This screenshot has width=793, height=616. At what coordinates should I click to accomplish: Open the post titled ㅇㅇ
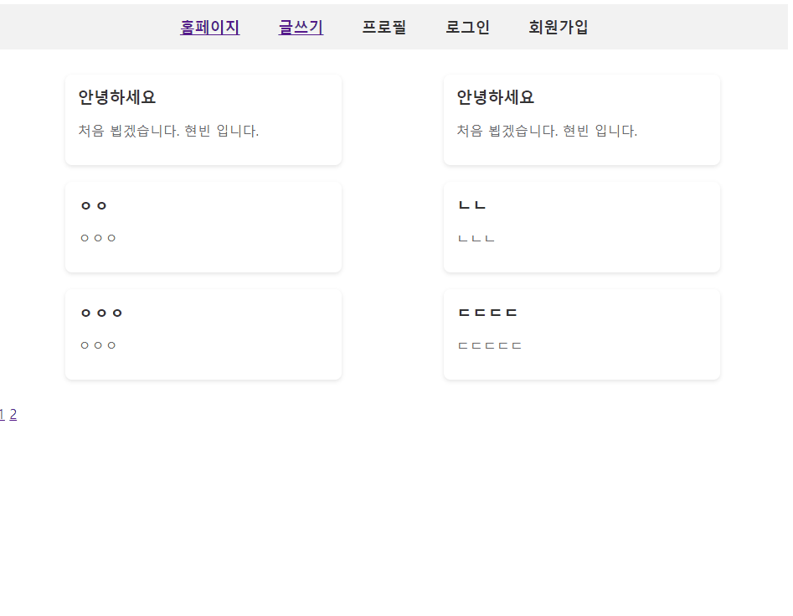click(x=94, y=205)
